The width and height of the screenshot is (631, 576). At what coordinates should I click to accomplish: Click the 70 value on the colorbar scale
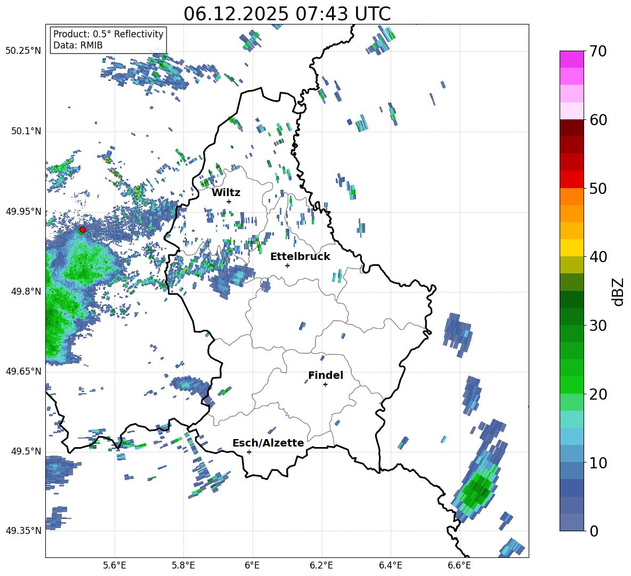tap(600, 52)
